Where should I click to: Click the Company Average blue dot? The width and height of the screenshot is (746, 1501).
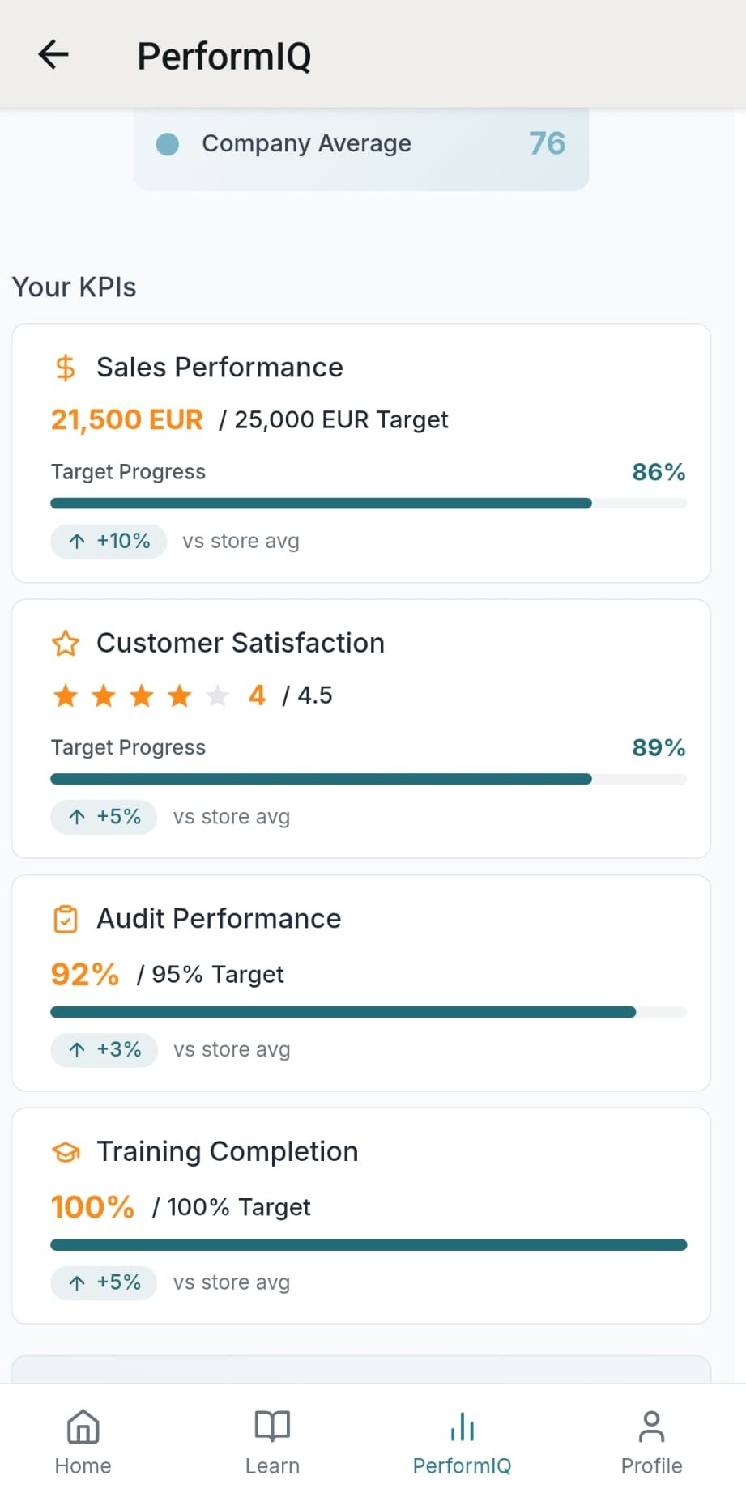[x=168, y=144]
